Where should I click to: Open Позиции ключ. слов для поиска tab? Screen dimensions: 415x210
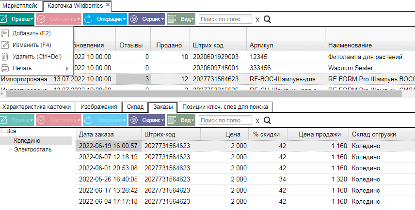tap(225, 107)
